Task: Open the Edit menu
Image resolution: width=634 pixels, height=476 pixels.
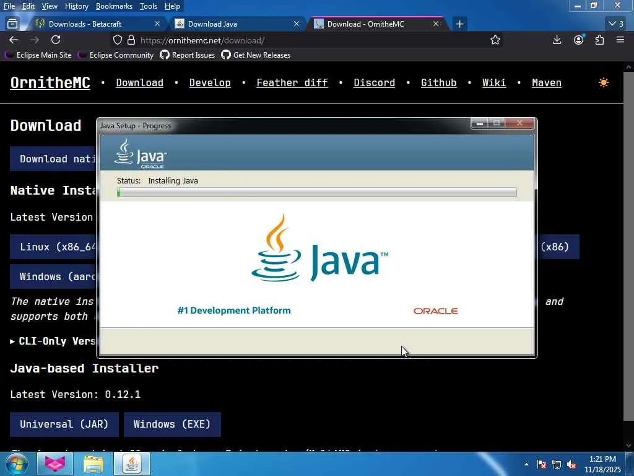Action: [x=28, y=6]
